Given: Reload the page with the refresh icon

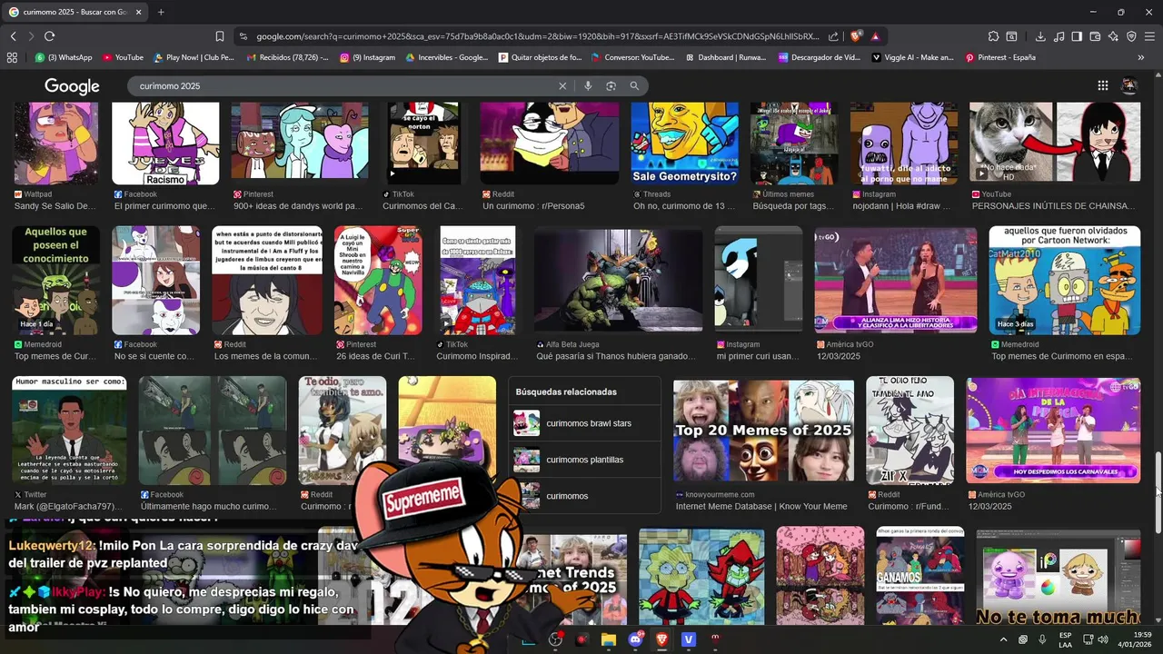Looking at the screenshot, I should tap(49, 36).
